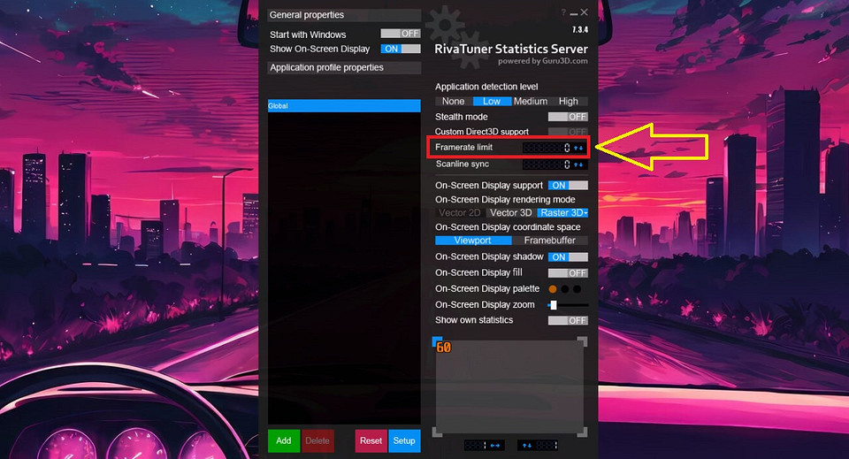The height and width of the screenshot is (459, 849).
Task: Select the top-right corner anchor in preview
Action: 582,342
